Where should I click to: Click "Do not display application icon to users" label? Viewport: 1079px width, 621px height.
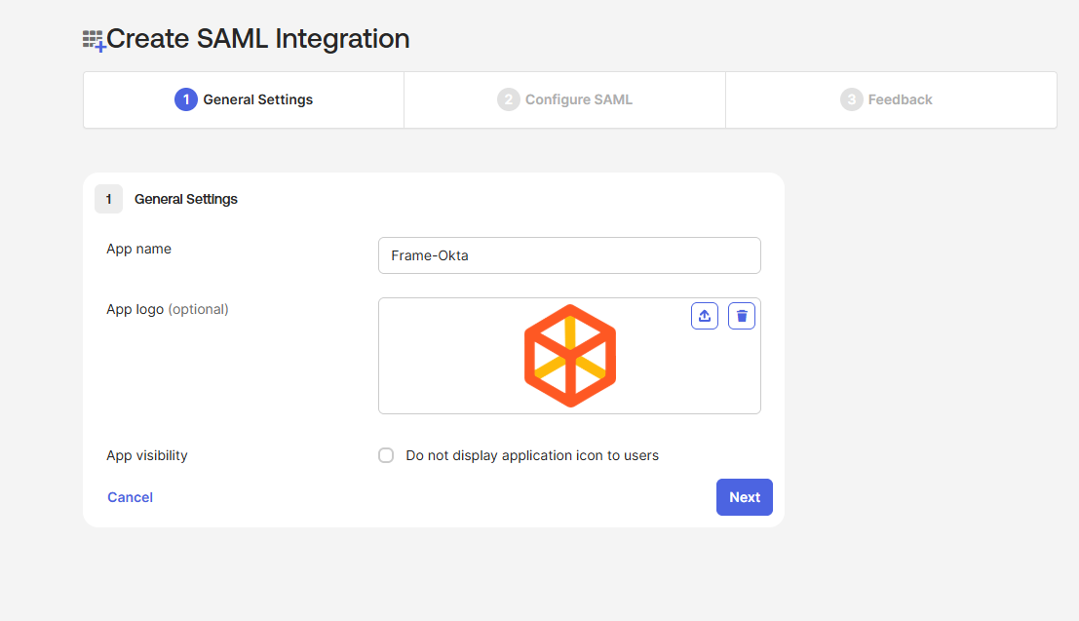coord(532,455)
